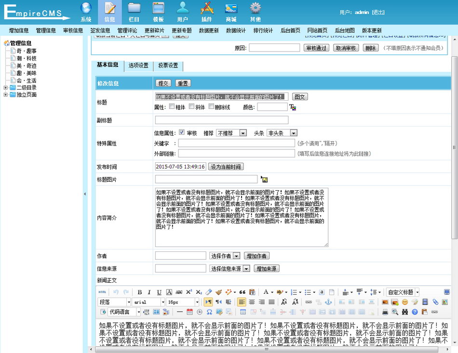Image resolution: width=458 pixels, height=353 pixels.
Task: Toggle editor fullscreen monitor icon
Action: (446, 292)
